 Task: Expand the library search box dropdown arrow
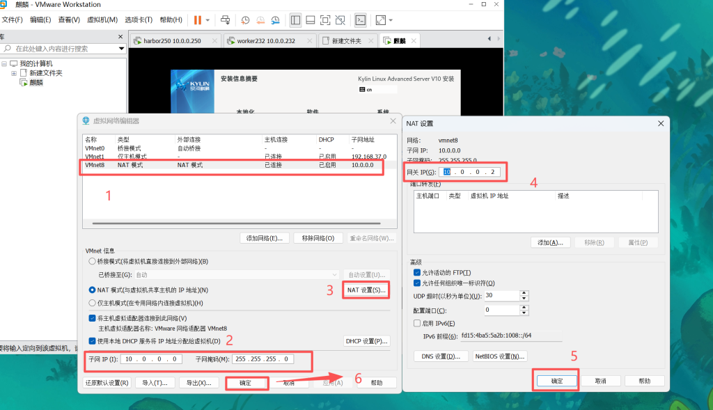pyautogui.click(x=120, y=49)
